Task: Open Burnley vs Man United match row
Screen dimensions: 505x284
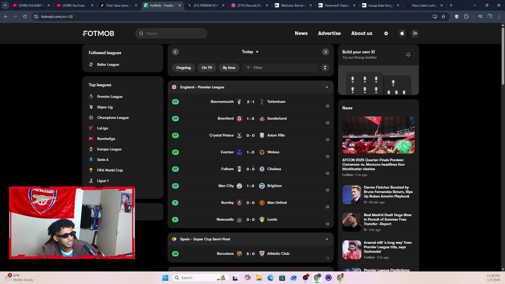Action: (x=251, y=203)
